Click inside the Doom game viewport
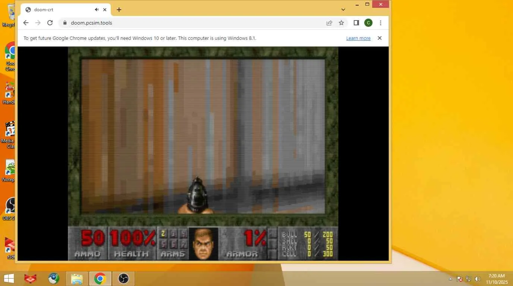513x286 pixels. point(203,136)
